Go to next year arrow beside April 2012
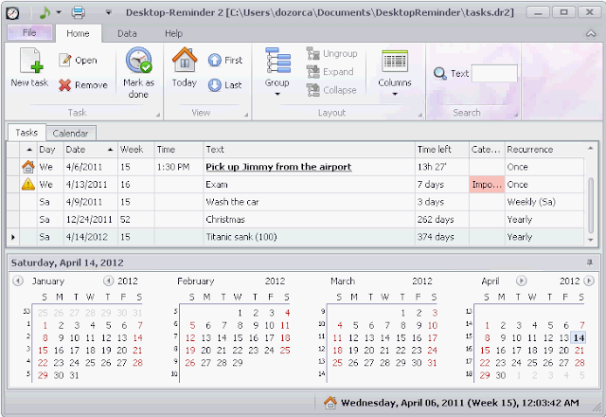The image size is (606, 417). [x=589, y=281]
